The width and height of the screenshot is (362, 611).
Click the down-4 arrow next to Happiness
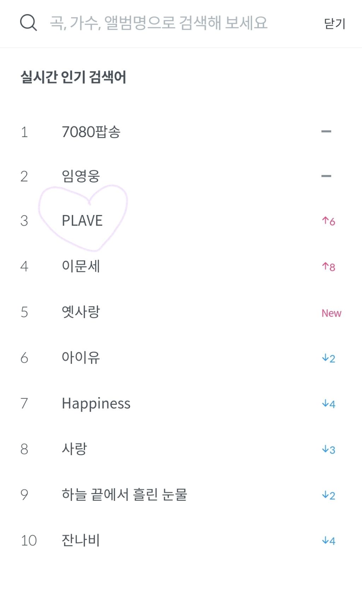[x=328, y=404]
